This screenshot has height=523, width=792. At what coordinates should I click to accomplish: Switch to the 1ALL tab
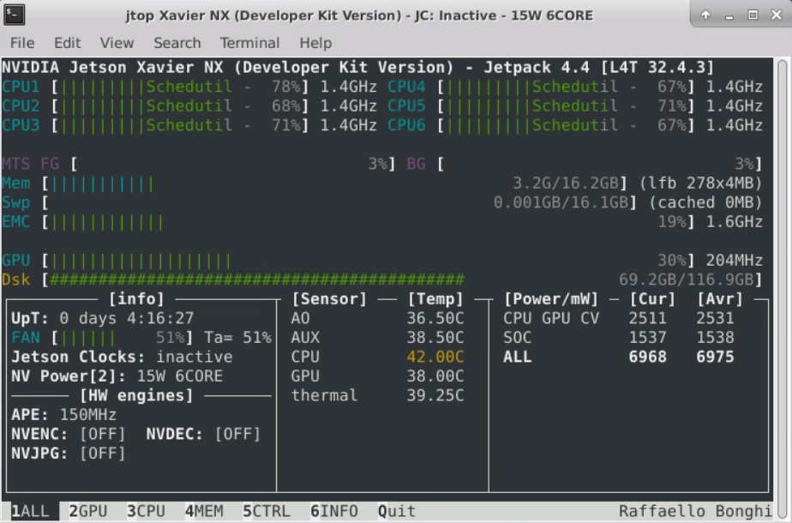[x=30, y=511]
